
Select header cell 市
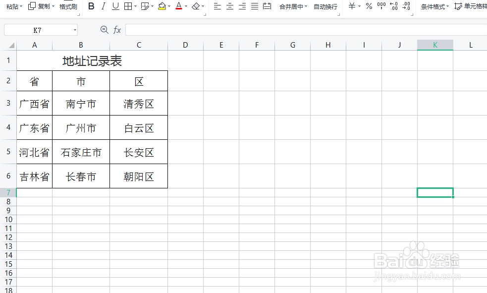(x=81, y=81)
